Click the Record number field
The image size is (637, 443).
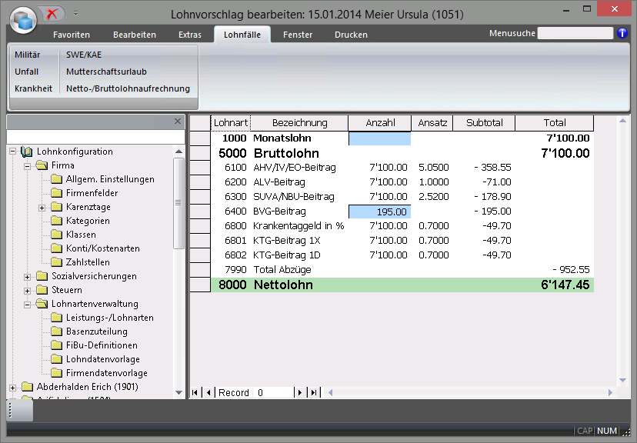(272, 393)
